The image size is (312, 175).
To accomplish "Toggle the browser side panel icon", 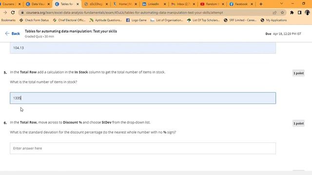I will (x=299, y=13).
